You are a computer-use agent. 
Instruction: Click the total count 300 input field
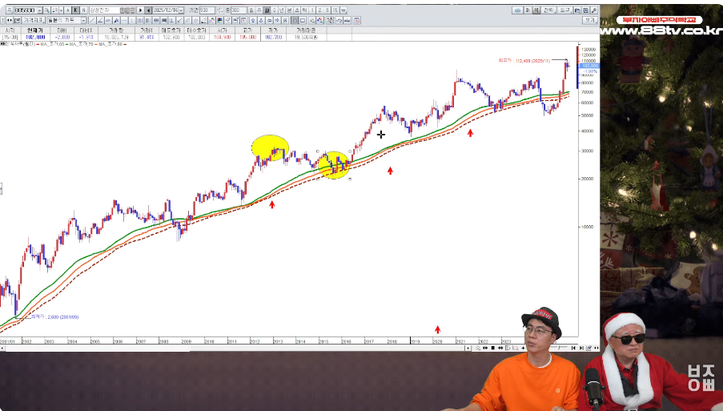point(239,10)
